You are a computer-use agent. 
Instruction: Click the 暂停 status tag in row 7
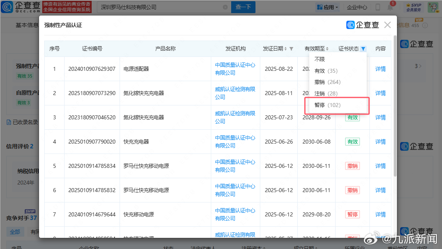352,214
